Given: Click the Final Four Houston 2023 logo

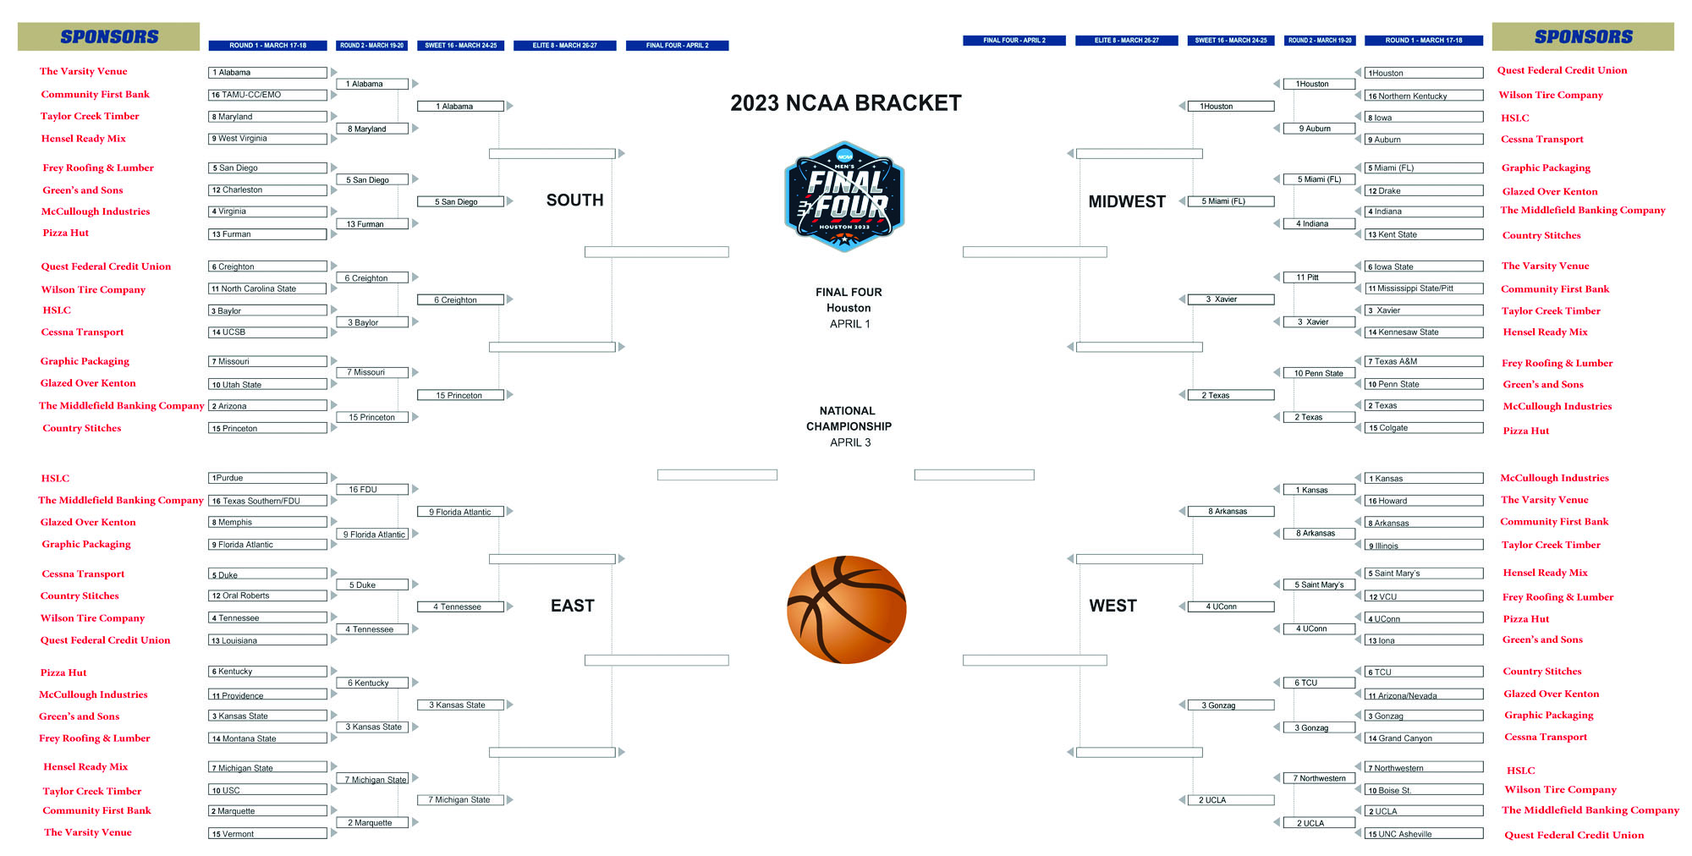Looking at the screenshot, I should [x=844, y=197].
